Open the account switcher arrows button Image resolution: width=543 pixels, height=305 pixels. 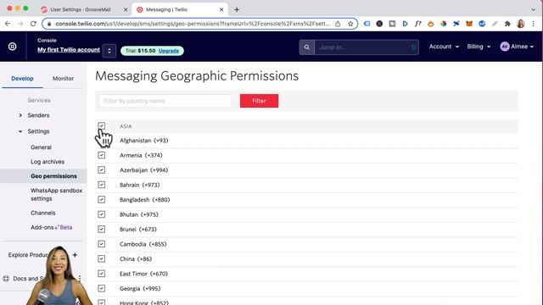(x=109, y=51)
